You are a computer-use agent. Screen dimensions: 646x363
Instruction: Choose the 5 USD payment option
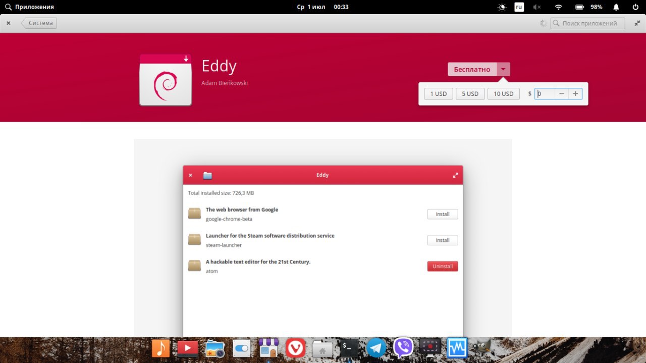pyautogui.click(x=470, y=94)
